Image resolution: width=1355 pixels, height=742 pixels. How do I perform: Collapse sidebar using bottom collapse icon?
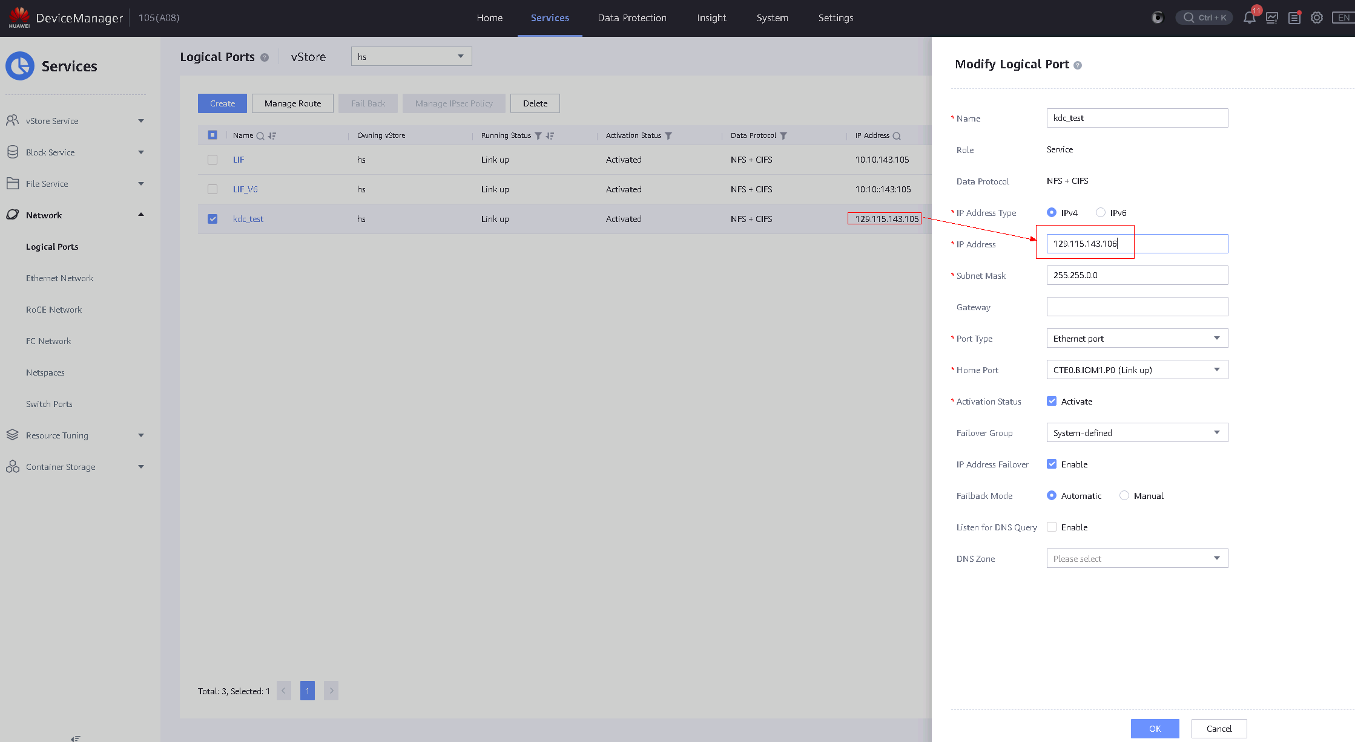click(x=76, y=738)
